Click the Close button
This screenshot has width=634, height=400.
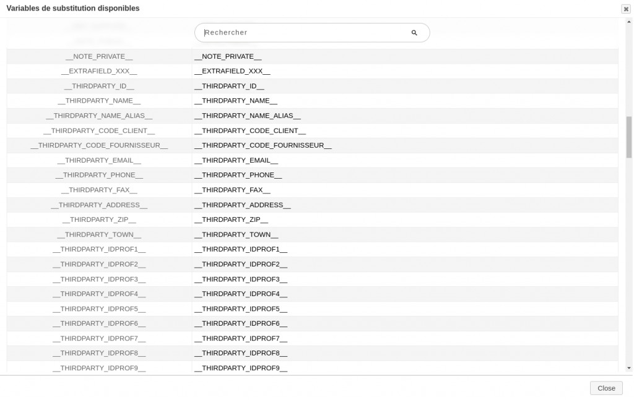606,388
